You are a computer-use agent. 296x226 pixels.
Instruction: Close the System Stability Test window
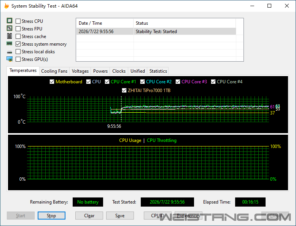pos(287,6)
